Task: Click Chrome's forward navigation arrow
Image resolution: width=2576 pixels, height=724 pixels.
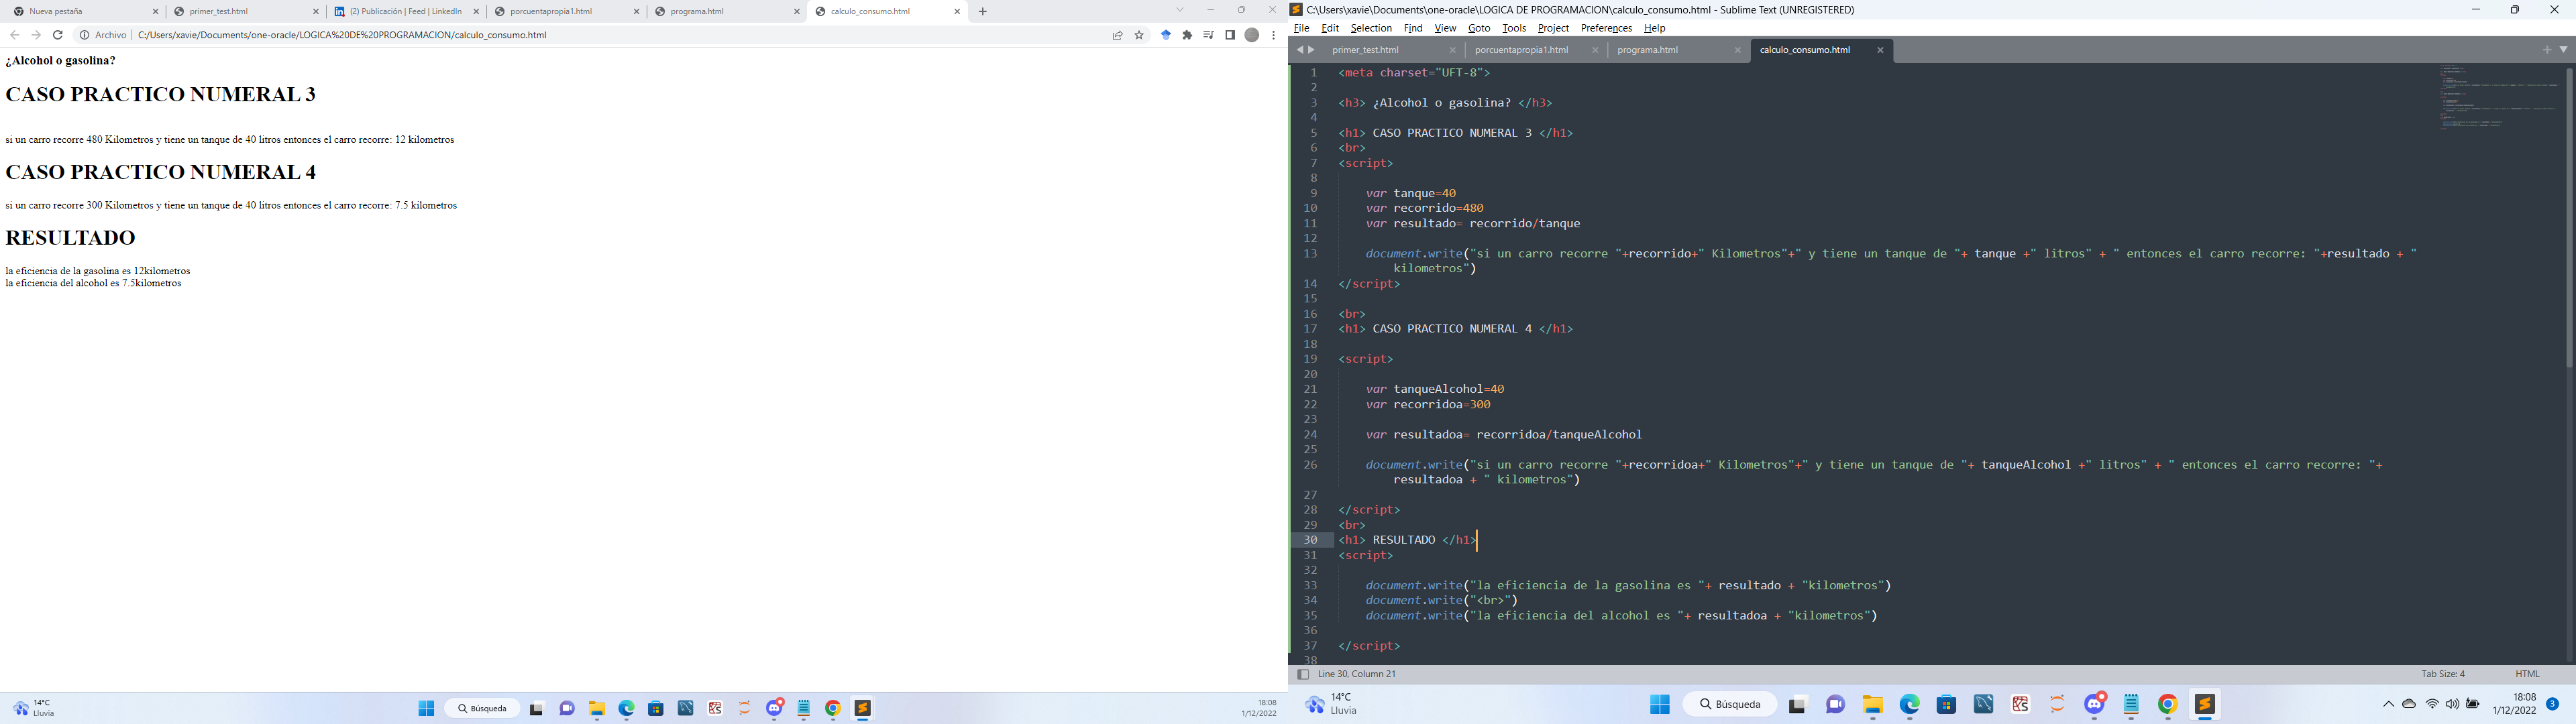Action: coord(36,35)
